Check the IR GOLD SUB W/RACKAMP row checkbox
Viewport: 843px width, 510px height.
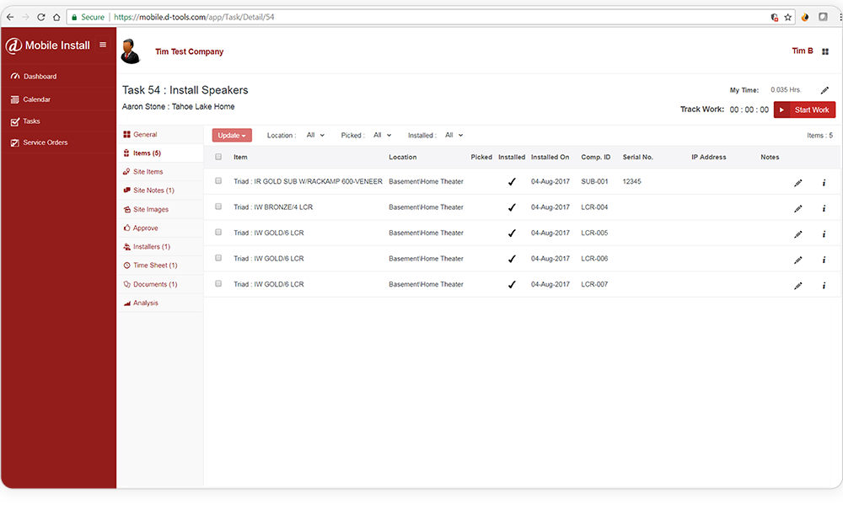tap(218, 181)
